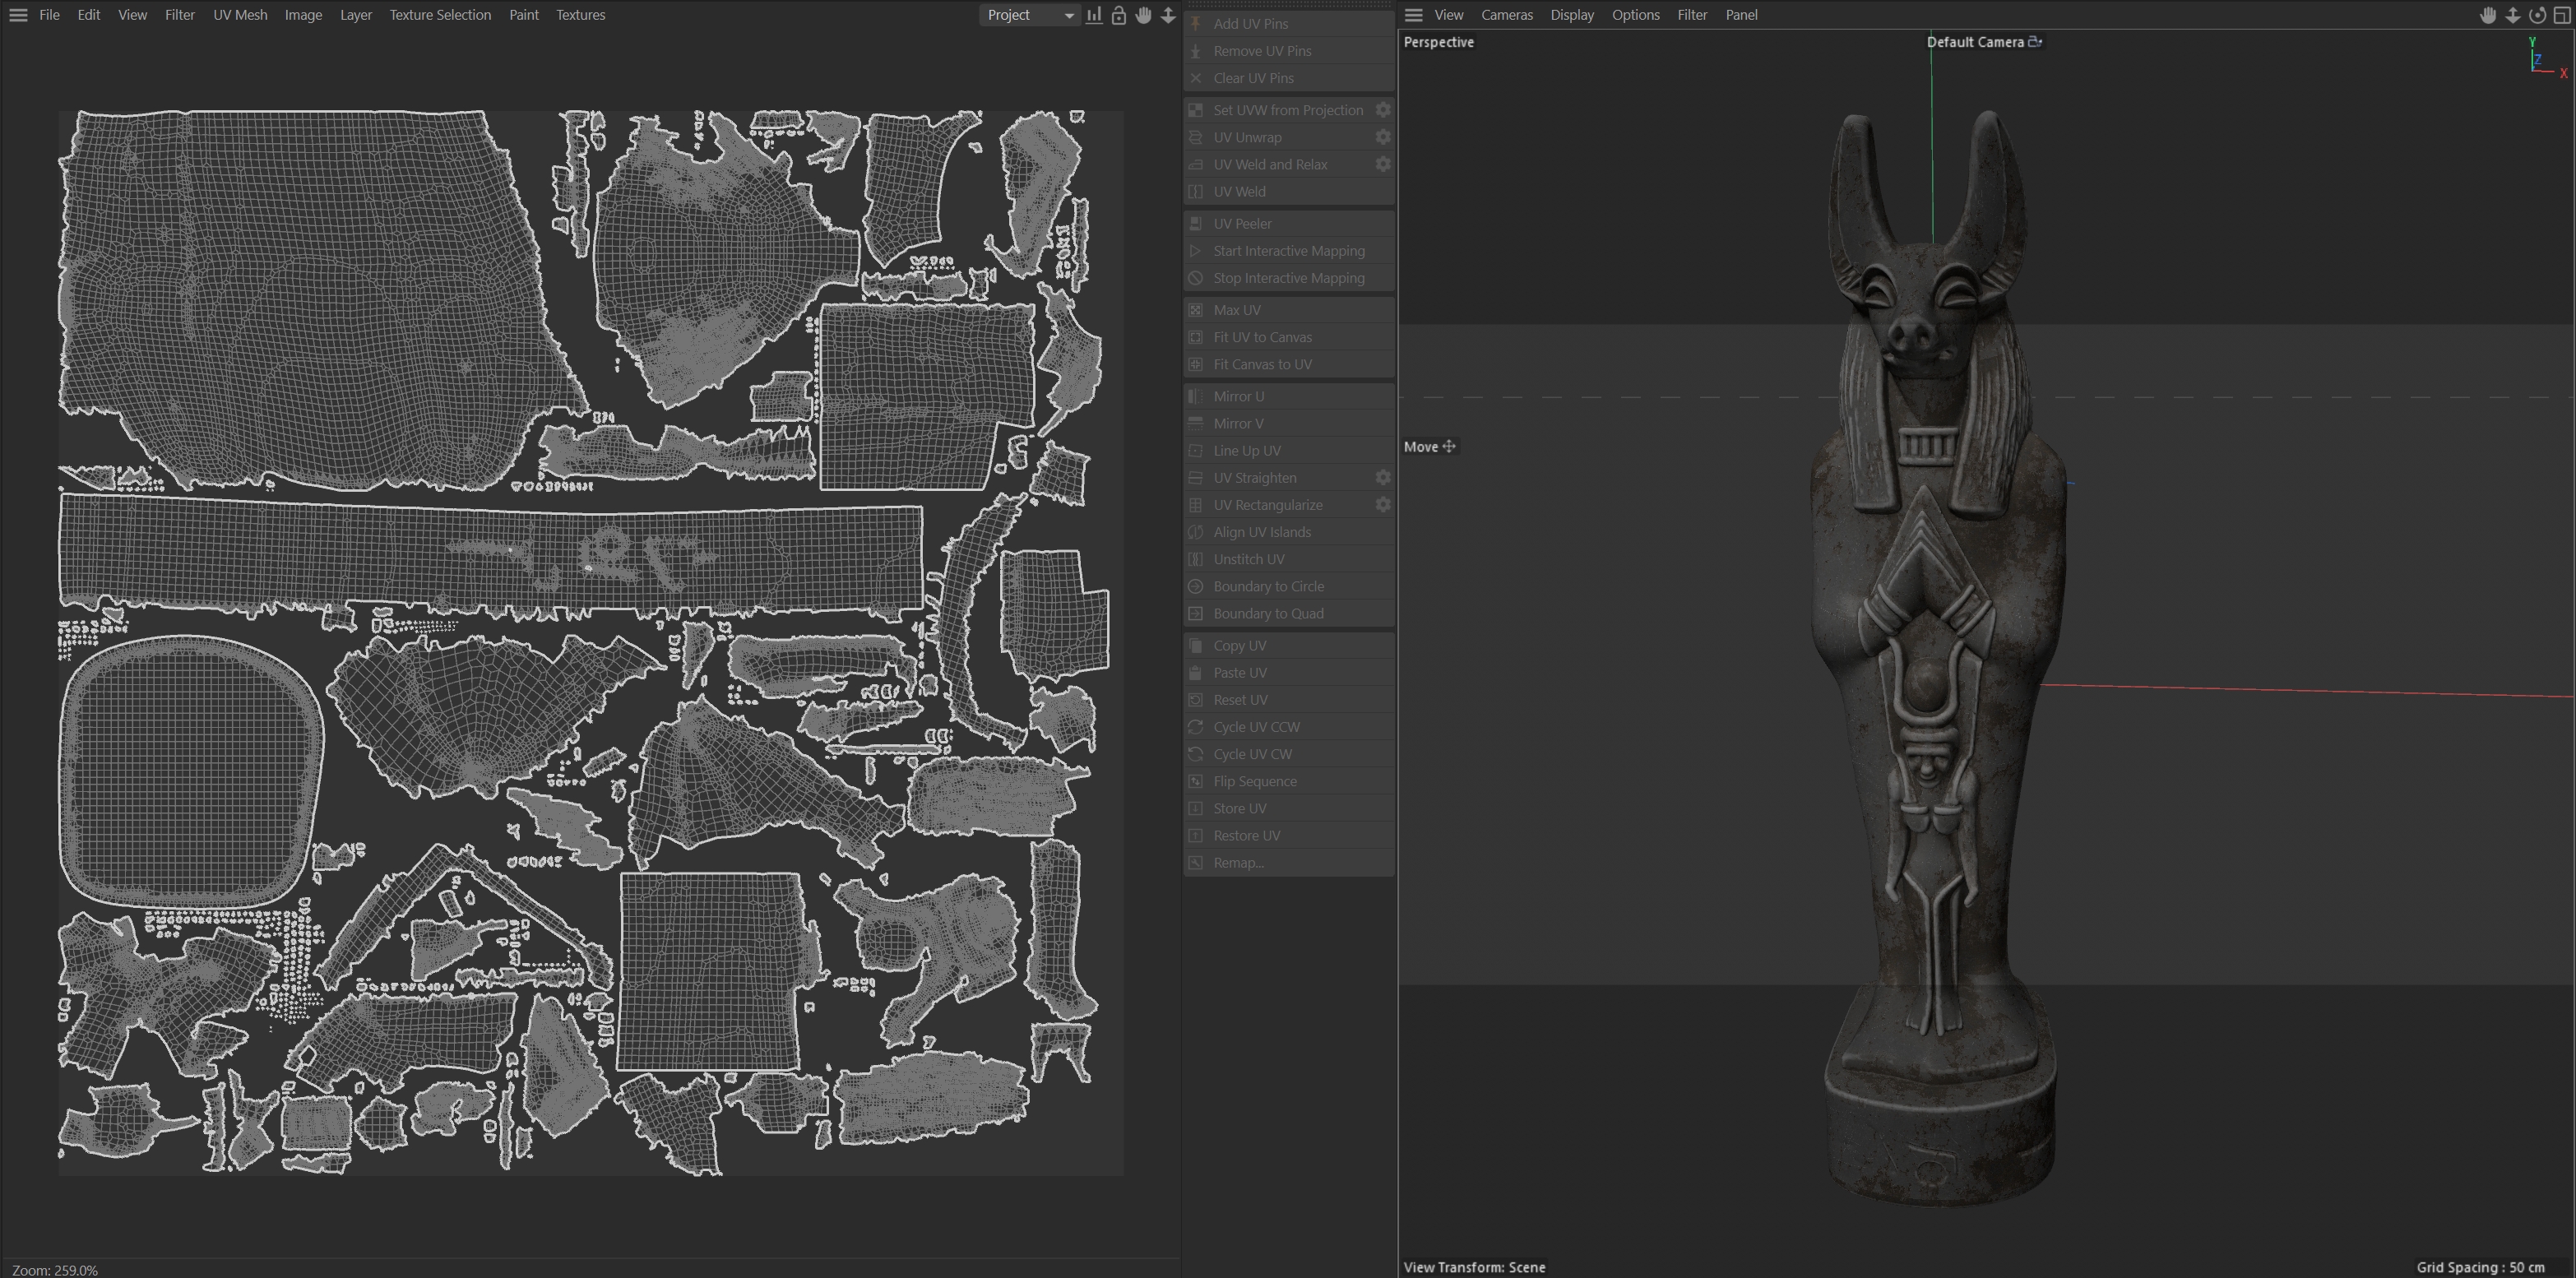Click Fit UV to Canvas command
2576x1278 pixels.
pos(1262,337)
